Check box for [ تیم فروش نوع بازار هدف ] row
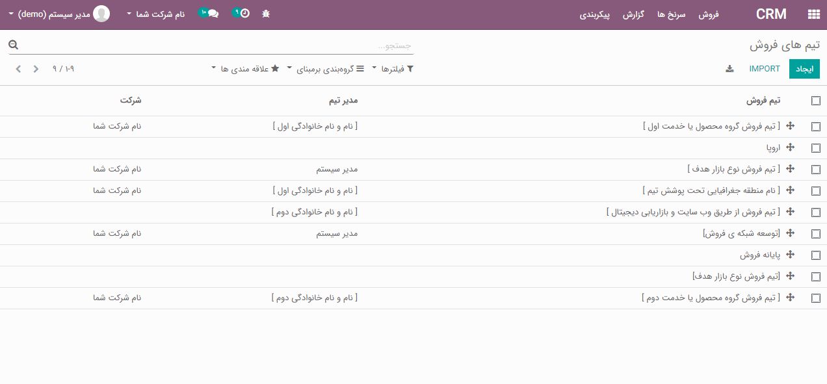Screen dimensions: 827x384 tap(816, 170)
